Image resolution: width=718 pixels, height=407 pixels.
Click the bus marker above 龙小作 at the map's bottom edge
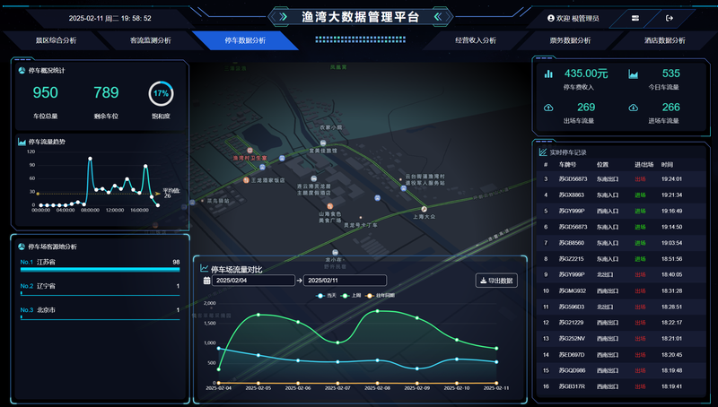coord(335,253)
